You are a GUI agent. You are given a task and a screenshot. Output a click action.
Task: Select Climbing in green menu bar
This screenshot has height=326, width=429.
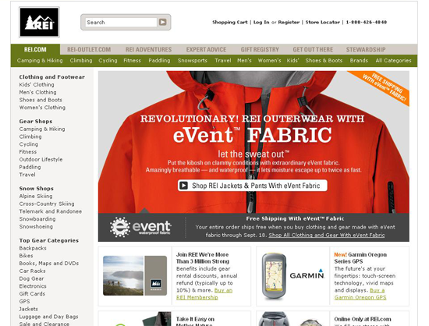[81, 60]
